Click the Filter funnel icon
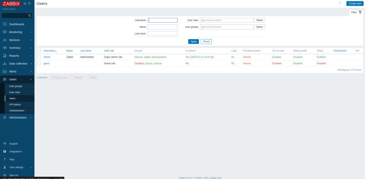 pos(360,12)
